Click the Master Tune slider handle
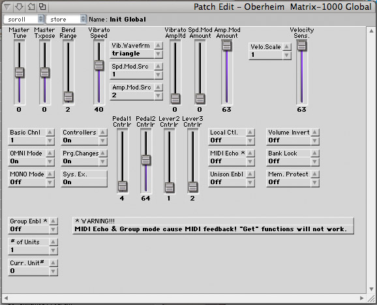Viewport: 377px width, 305px height. tap(20, 72)
